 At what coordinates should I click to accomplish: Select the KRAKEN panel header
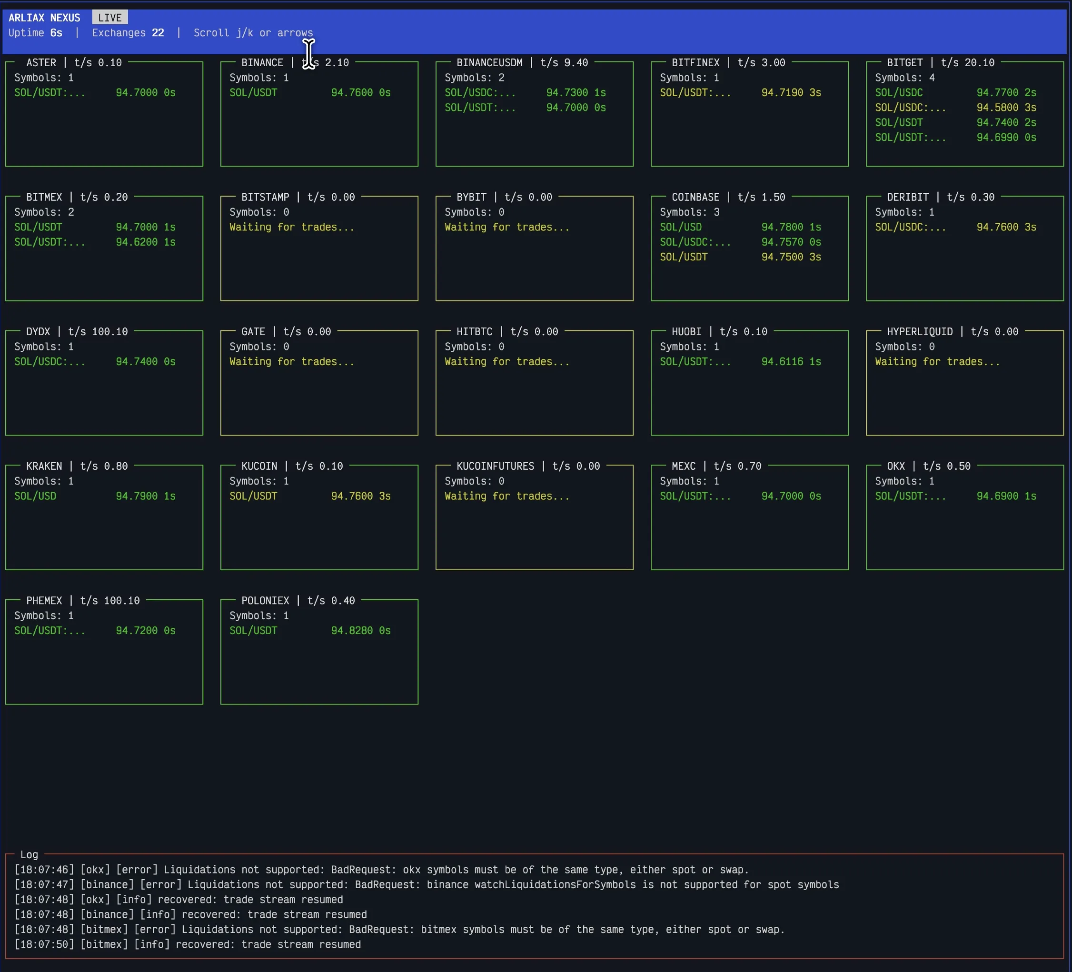tap(77, 466)
